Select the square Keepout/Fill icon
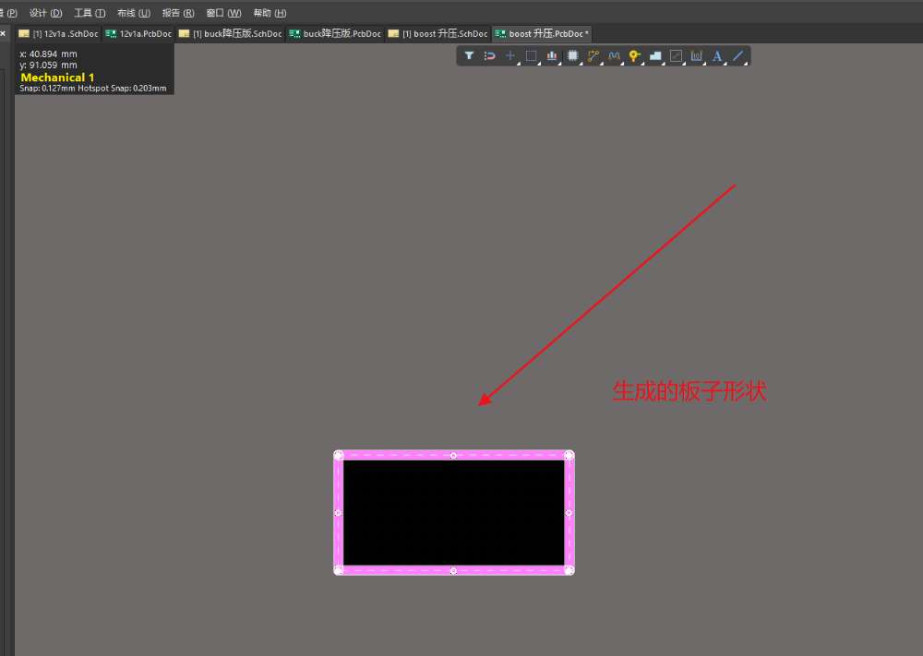923x656 pixels. [x=676, y=56]
